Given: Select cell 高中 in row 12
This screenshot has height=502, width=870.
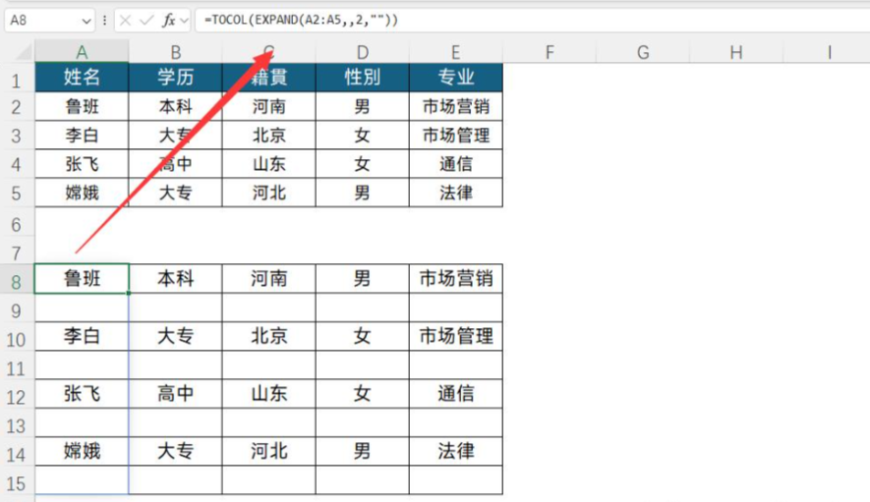Looking at the screenshot, I should 175,394.
